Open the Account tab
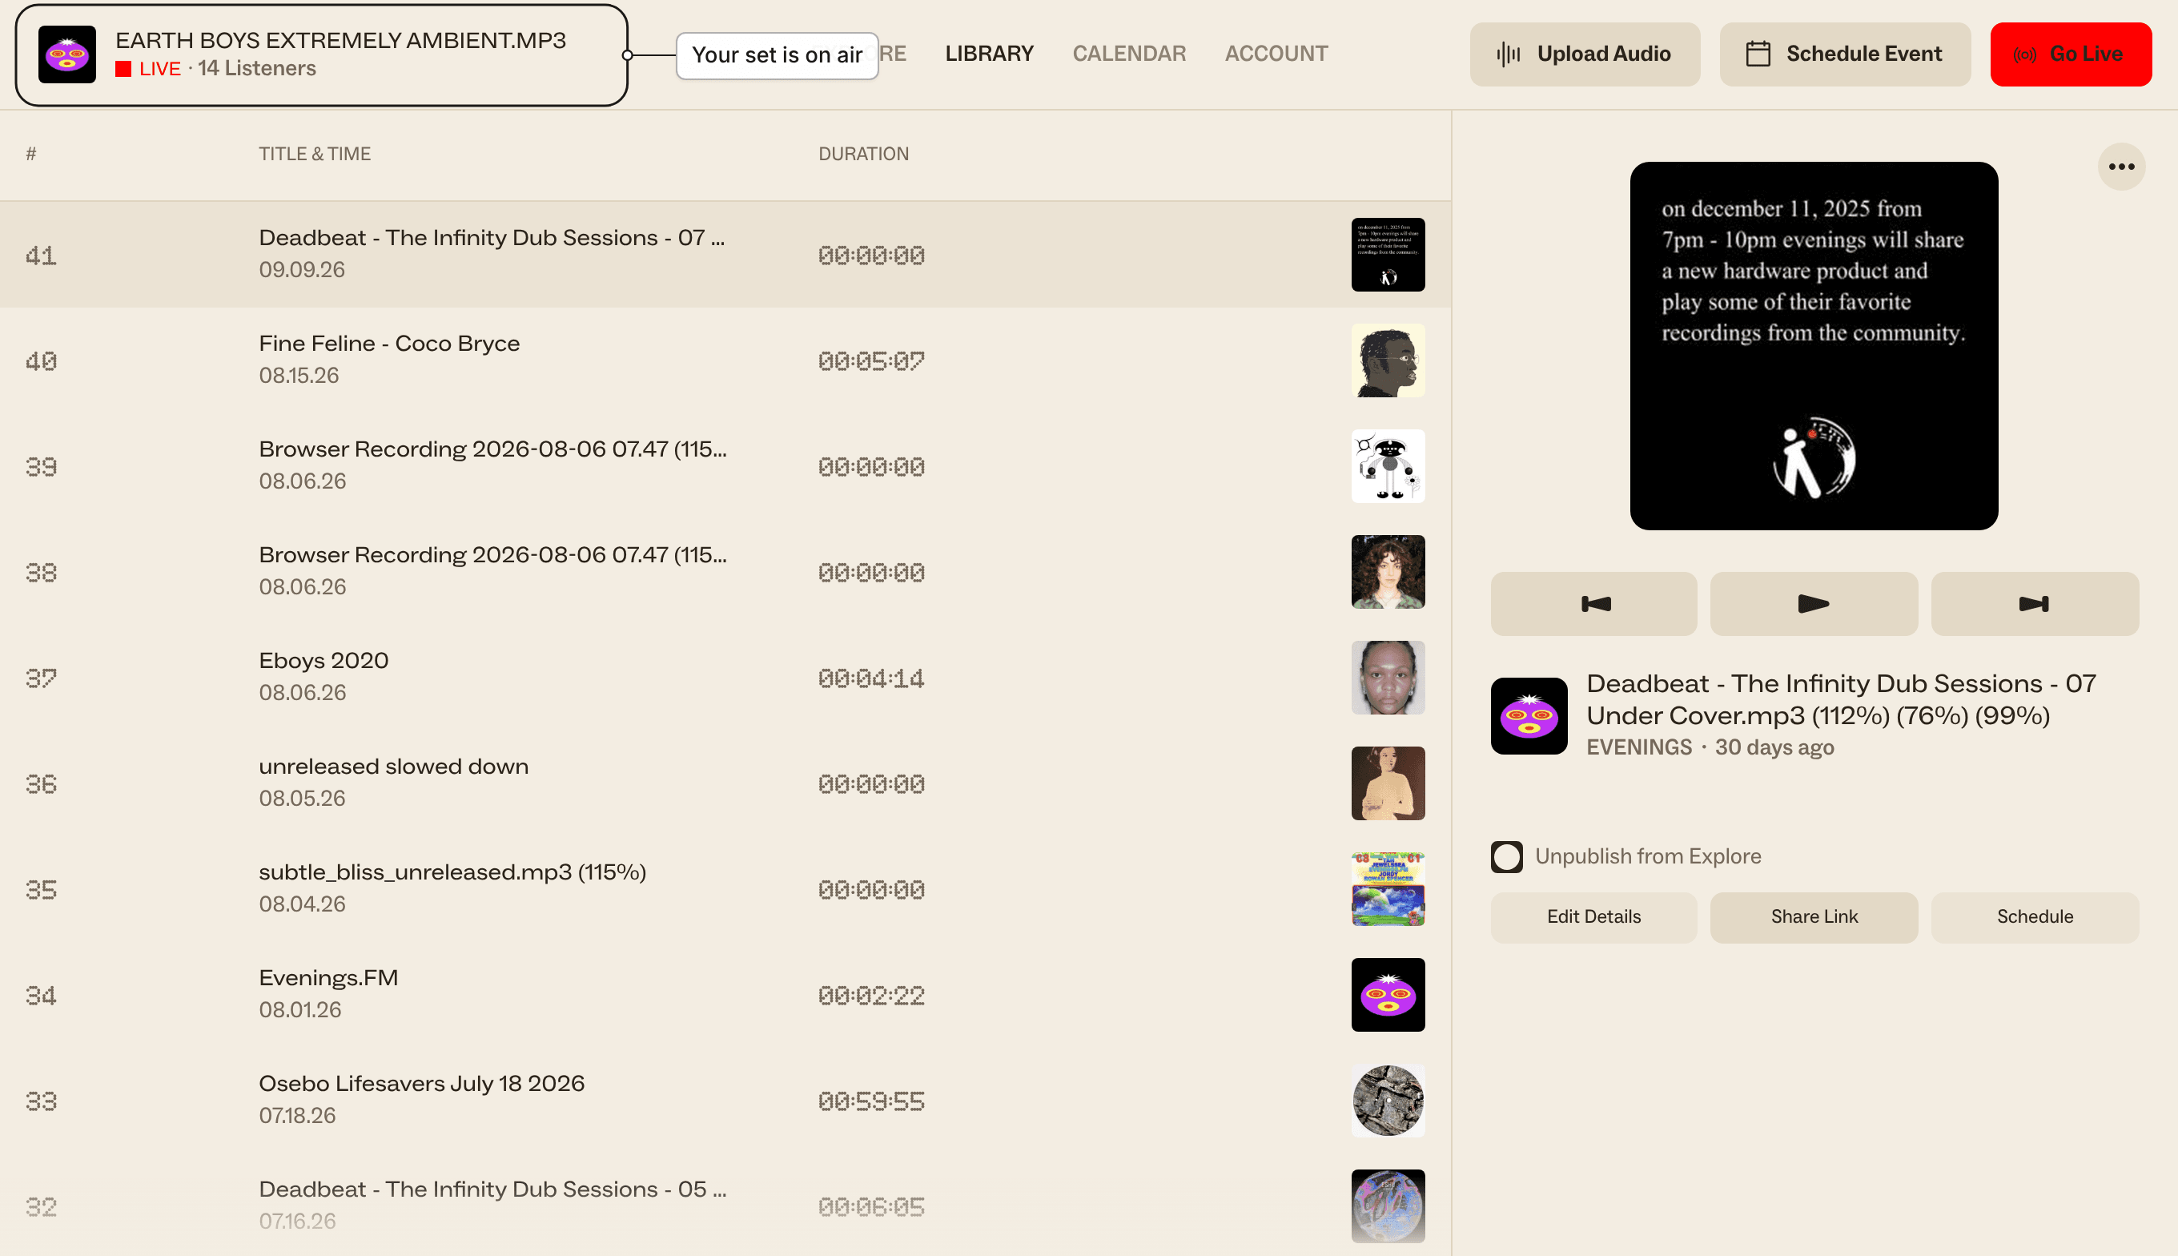This screenshot has height=1256, width=2178. (1276, 54)
